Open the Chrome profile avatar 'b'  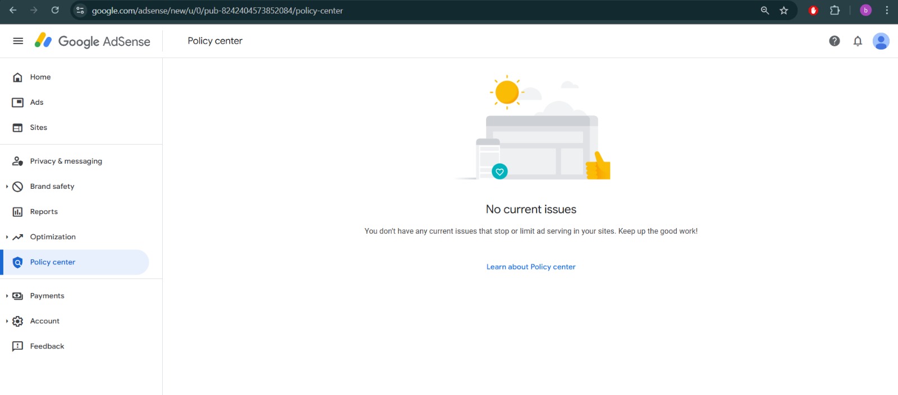[x=865, y=10]
